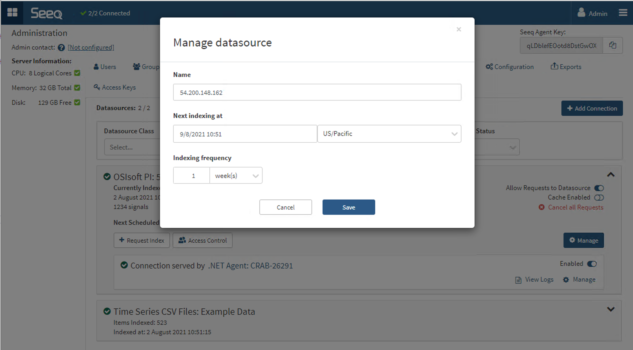Open the week(s) frequency unit dropdown

(x=236, y=176)
